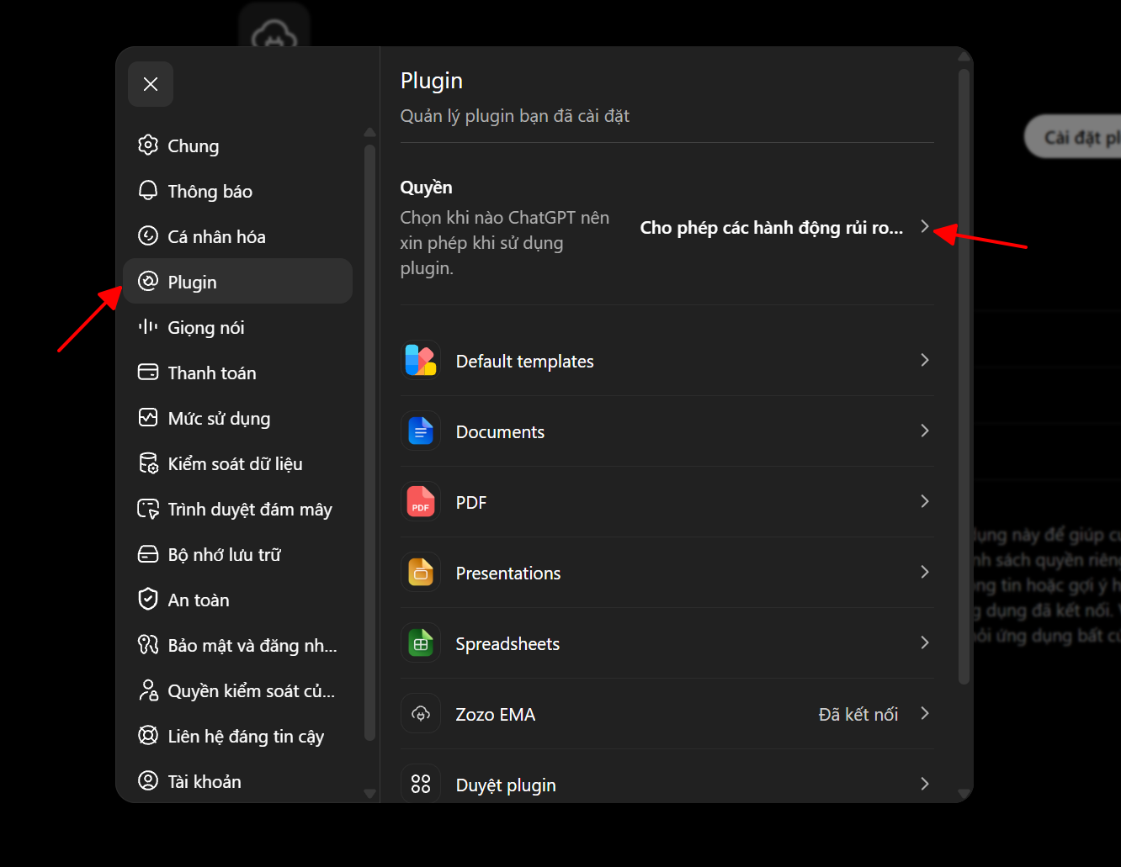Click the Presentations plugin name
The width and height of the screenshot is (1121, 867).
(508, 573)
